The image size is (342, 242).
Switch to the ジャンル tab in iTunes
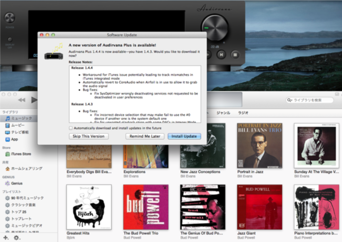click(223, 113)
